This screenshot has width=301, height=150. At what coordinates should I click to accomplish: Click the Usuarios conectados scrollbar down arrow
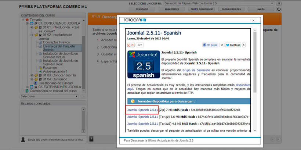pyautogui.click(x=83, y=131)
